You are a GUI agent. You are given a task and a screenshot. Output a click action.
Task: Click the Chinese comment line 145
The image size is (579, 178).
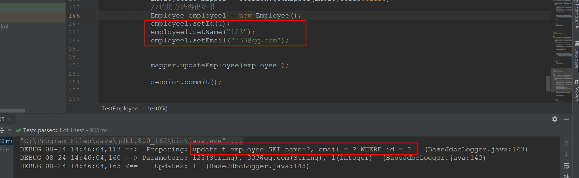pos(183,7)
